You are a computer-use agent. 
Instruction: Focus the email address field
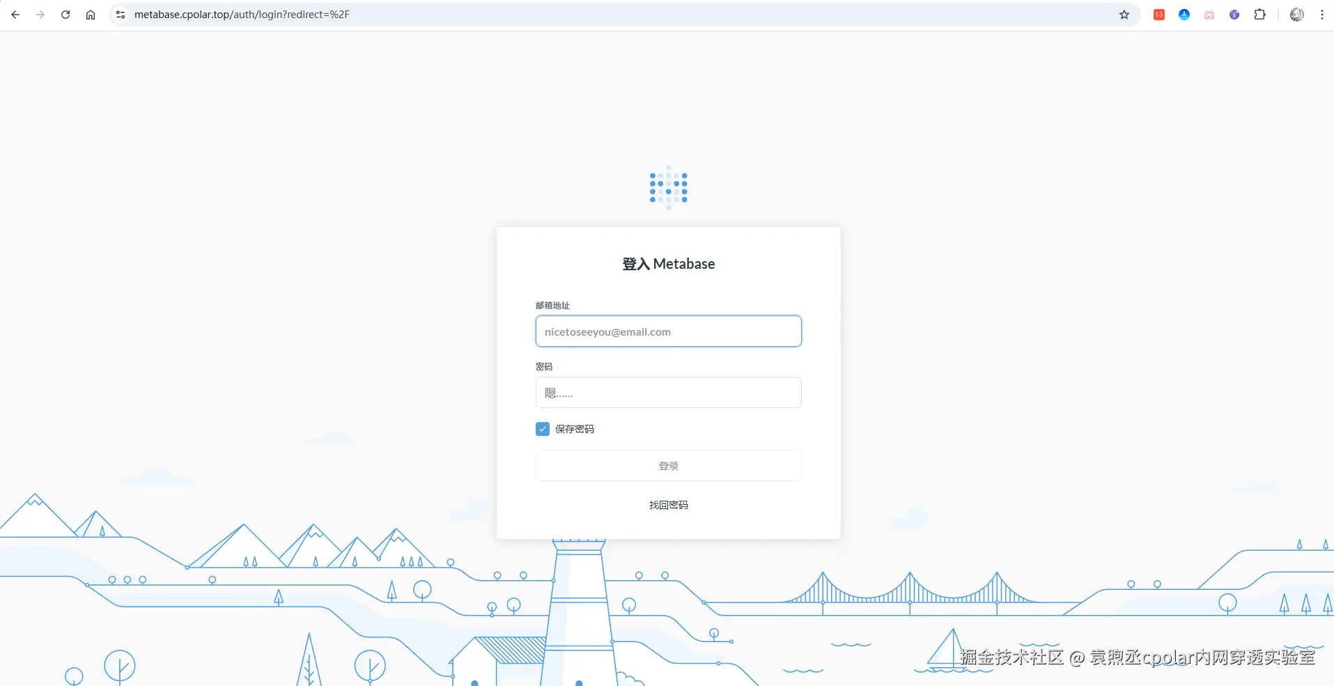coord(669,332)
